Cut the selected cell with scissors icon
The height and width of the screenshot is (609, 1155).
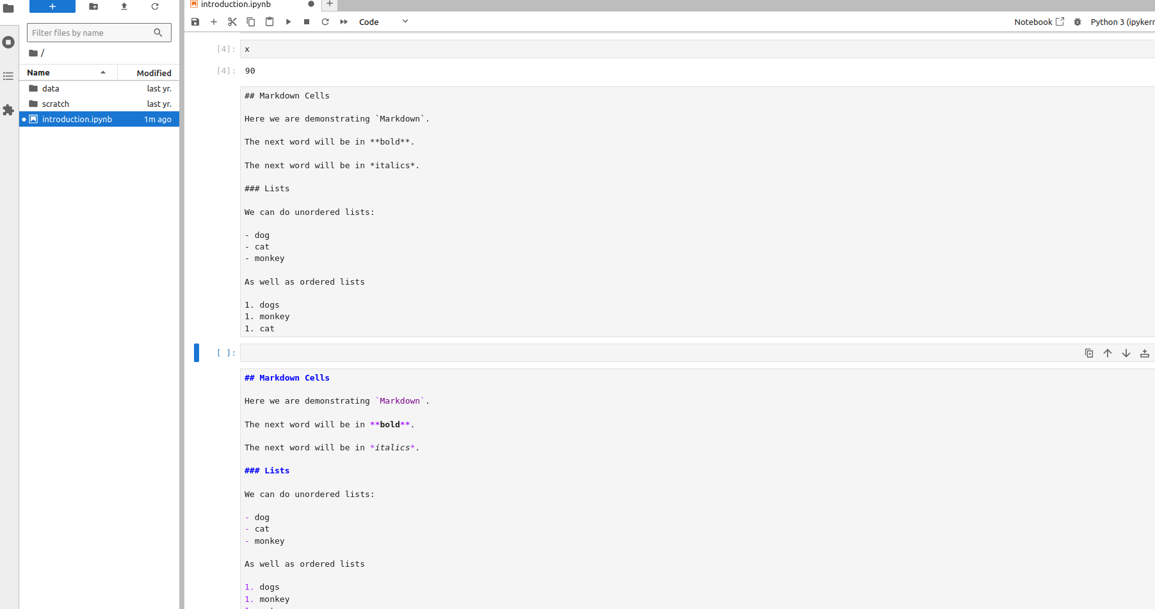[232, 22]
